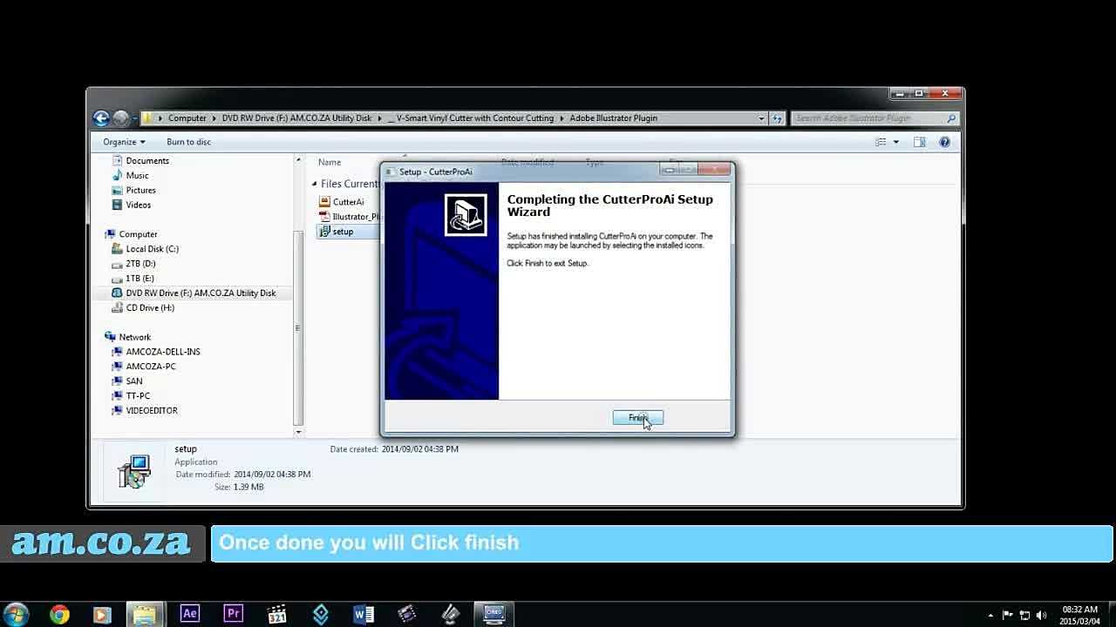Click the volume speaker tray icon

click(1041, 615)
